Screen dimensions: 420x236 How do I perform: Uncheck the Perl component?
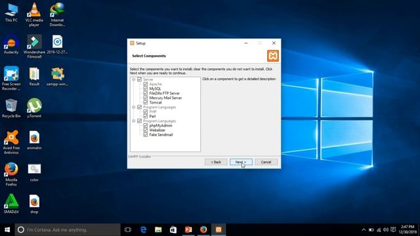(x=146, y=117)
